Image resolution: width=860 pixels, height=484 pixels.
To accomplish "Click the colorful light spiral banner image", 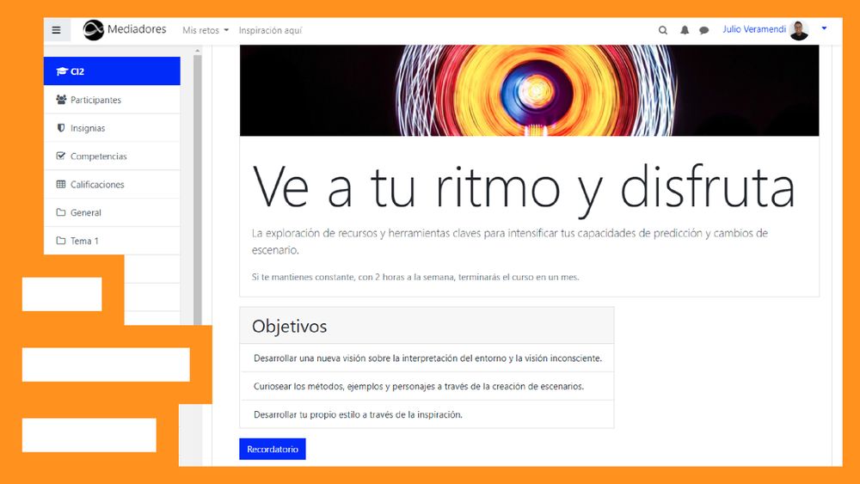I will pyautogui.click(x=529, y=90).
